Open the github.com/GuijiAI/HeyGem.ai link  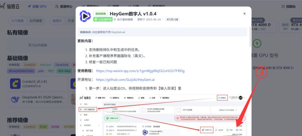click(x=125, y=80)
